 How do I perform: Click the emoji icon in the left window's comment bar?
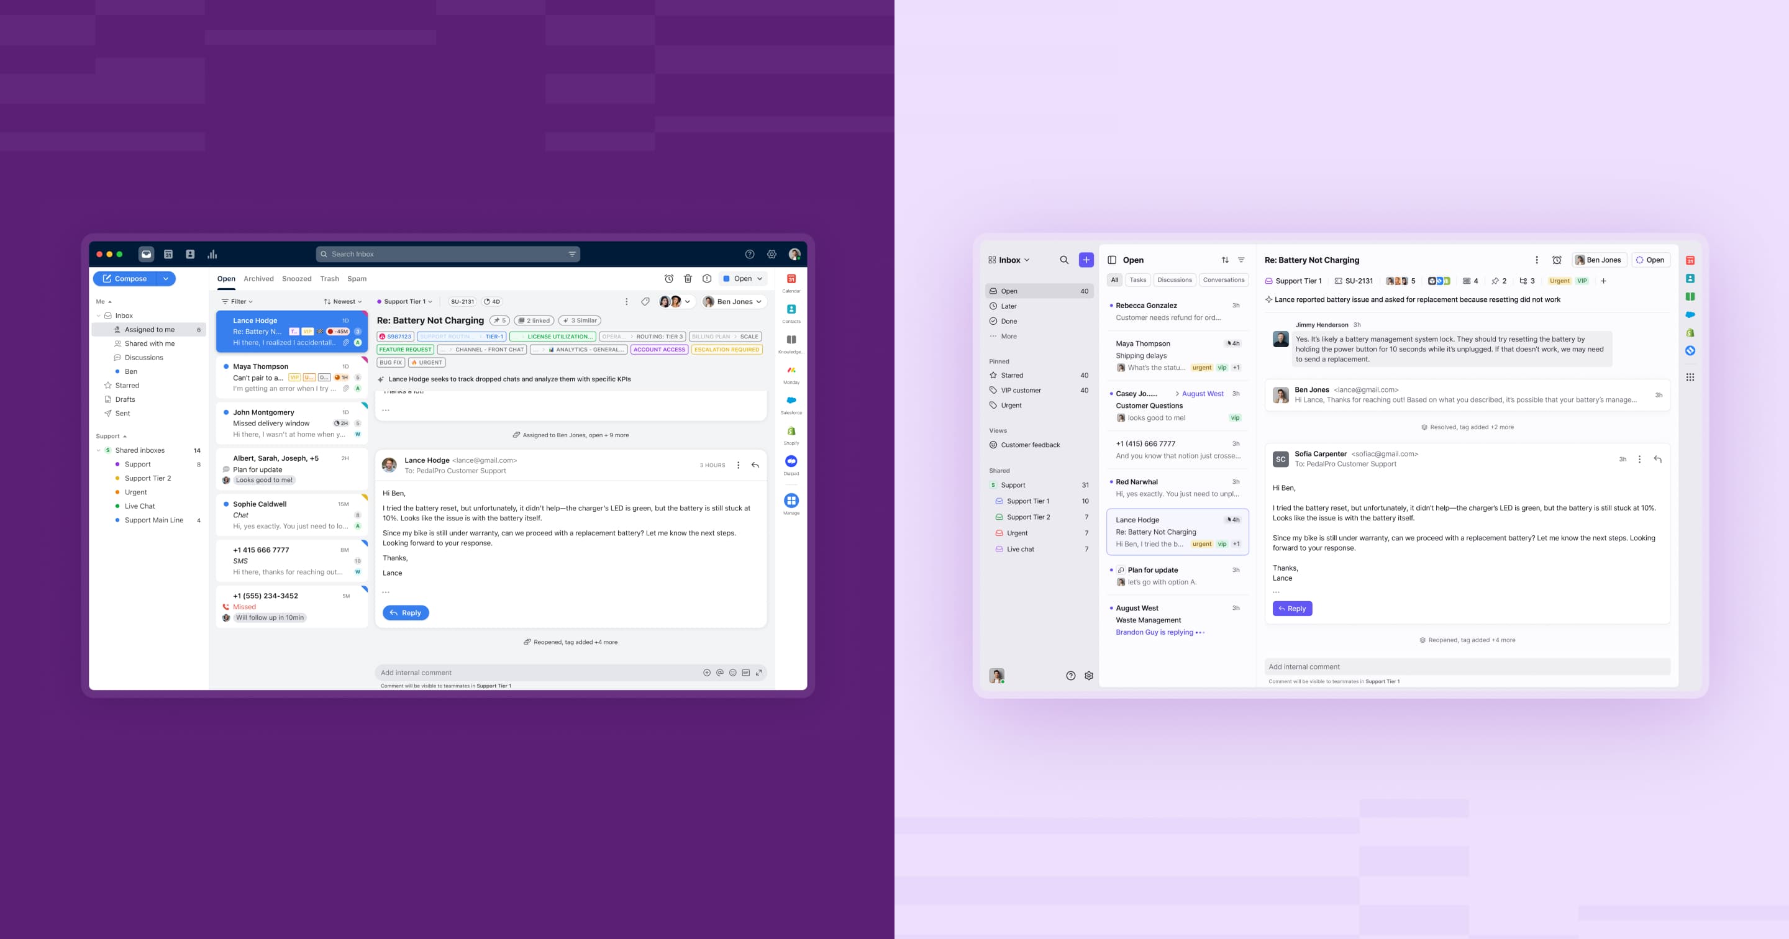[x=733, y=673]
